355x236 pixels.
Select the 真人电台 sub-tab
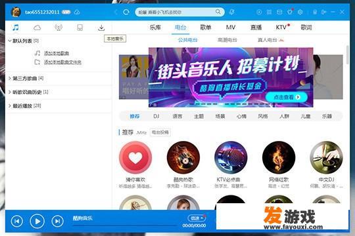point(268,40)
